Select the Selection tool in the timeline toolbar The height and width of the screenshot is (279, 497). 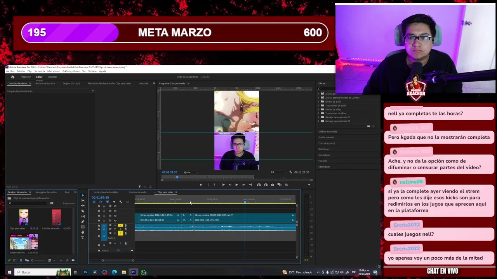coord(83,195)
